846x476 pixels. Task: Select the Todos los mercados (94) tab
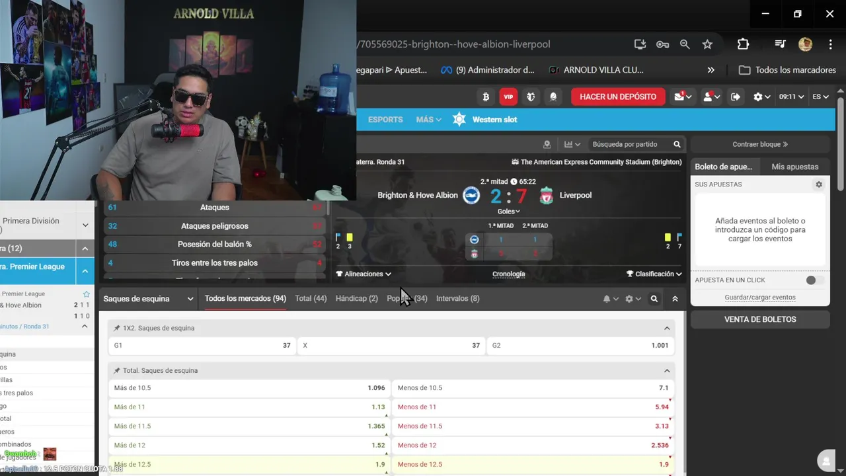tap(245, 299)
